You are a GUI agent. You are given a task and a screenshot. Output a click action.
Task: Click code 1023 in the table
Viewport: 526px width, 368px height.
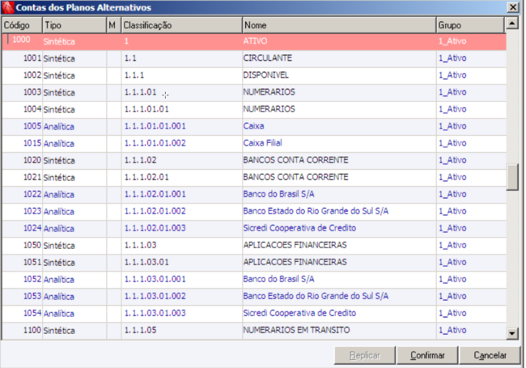point(32,211)
